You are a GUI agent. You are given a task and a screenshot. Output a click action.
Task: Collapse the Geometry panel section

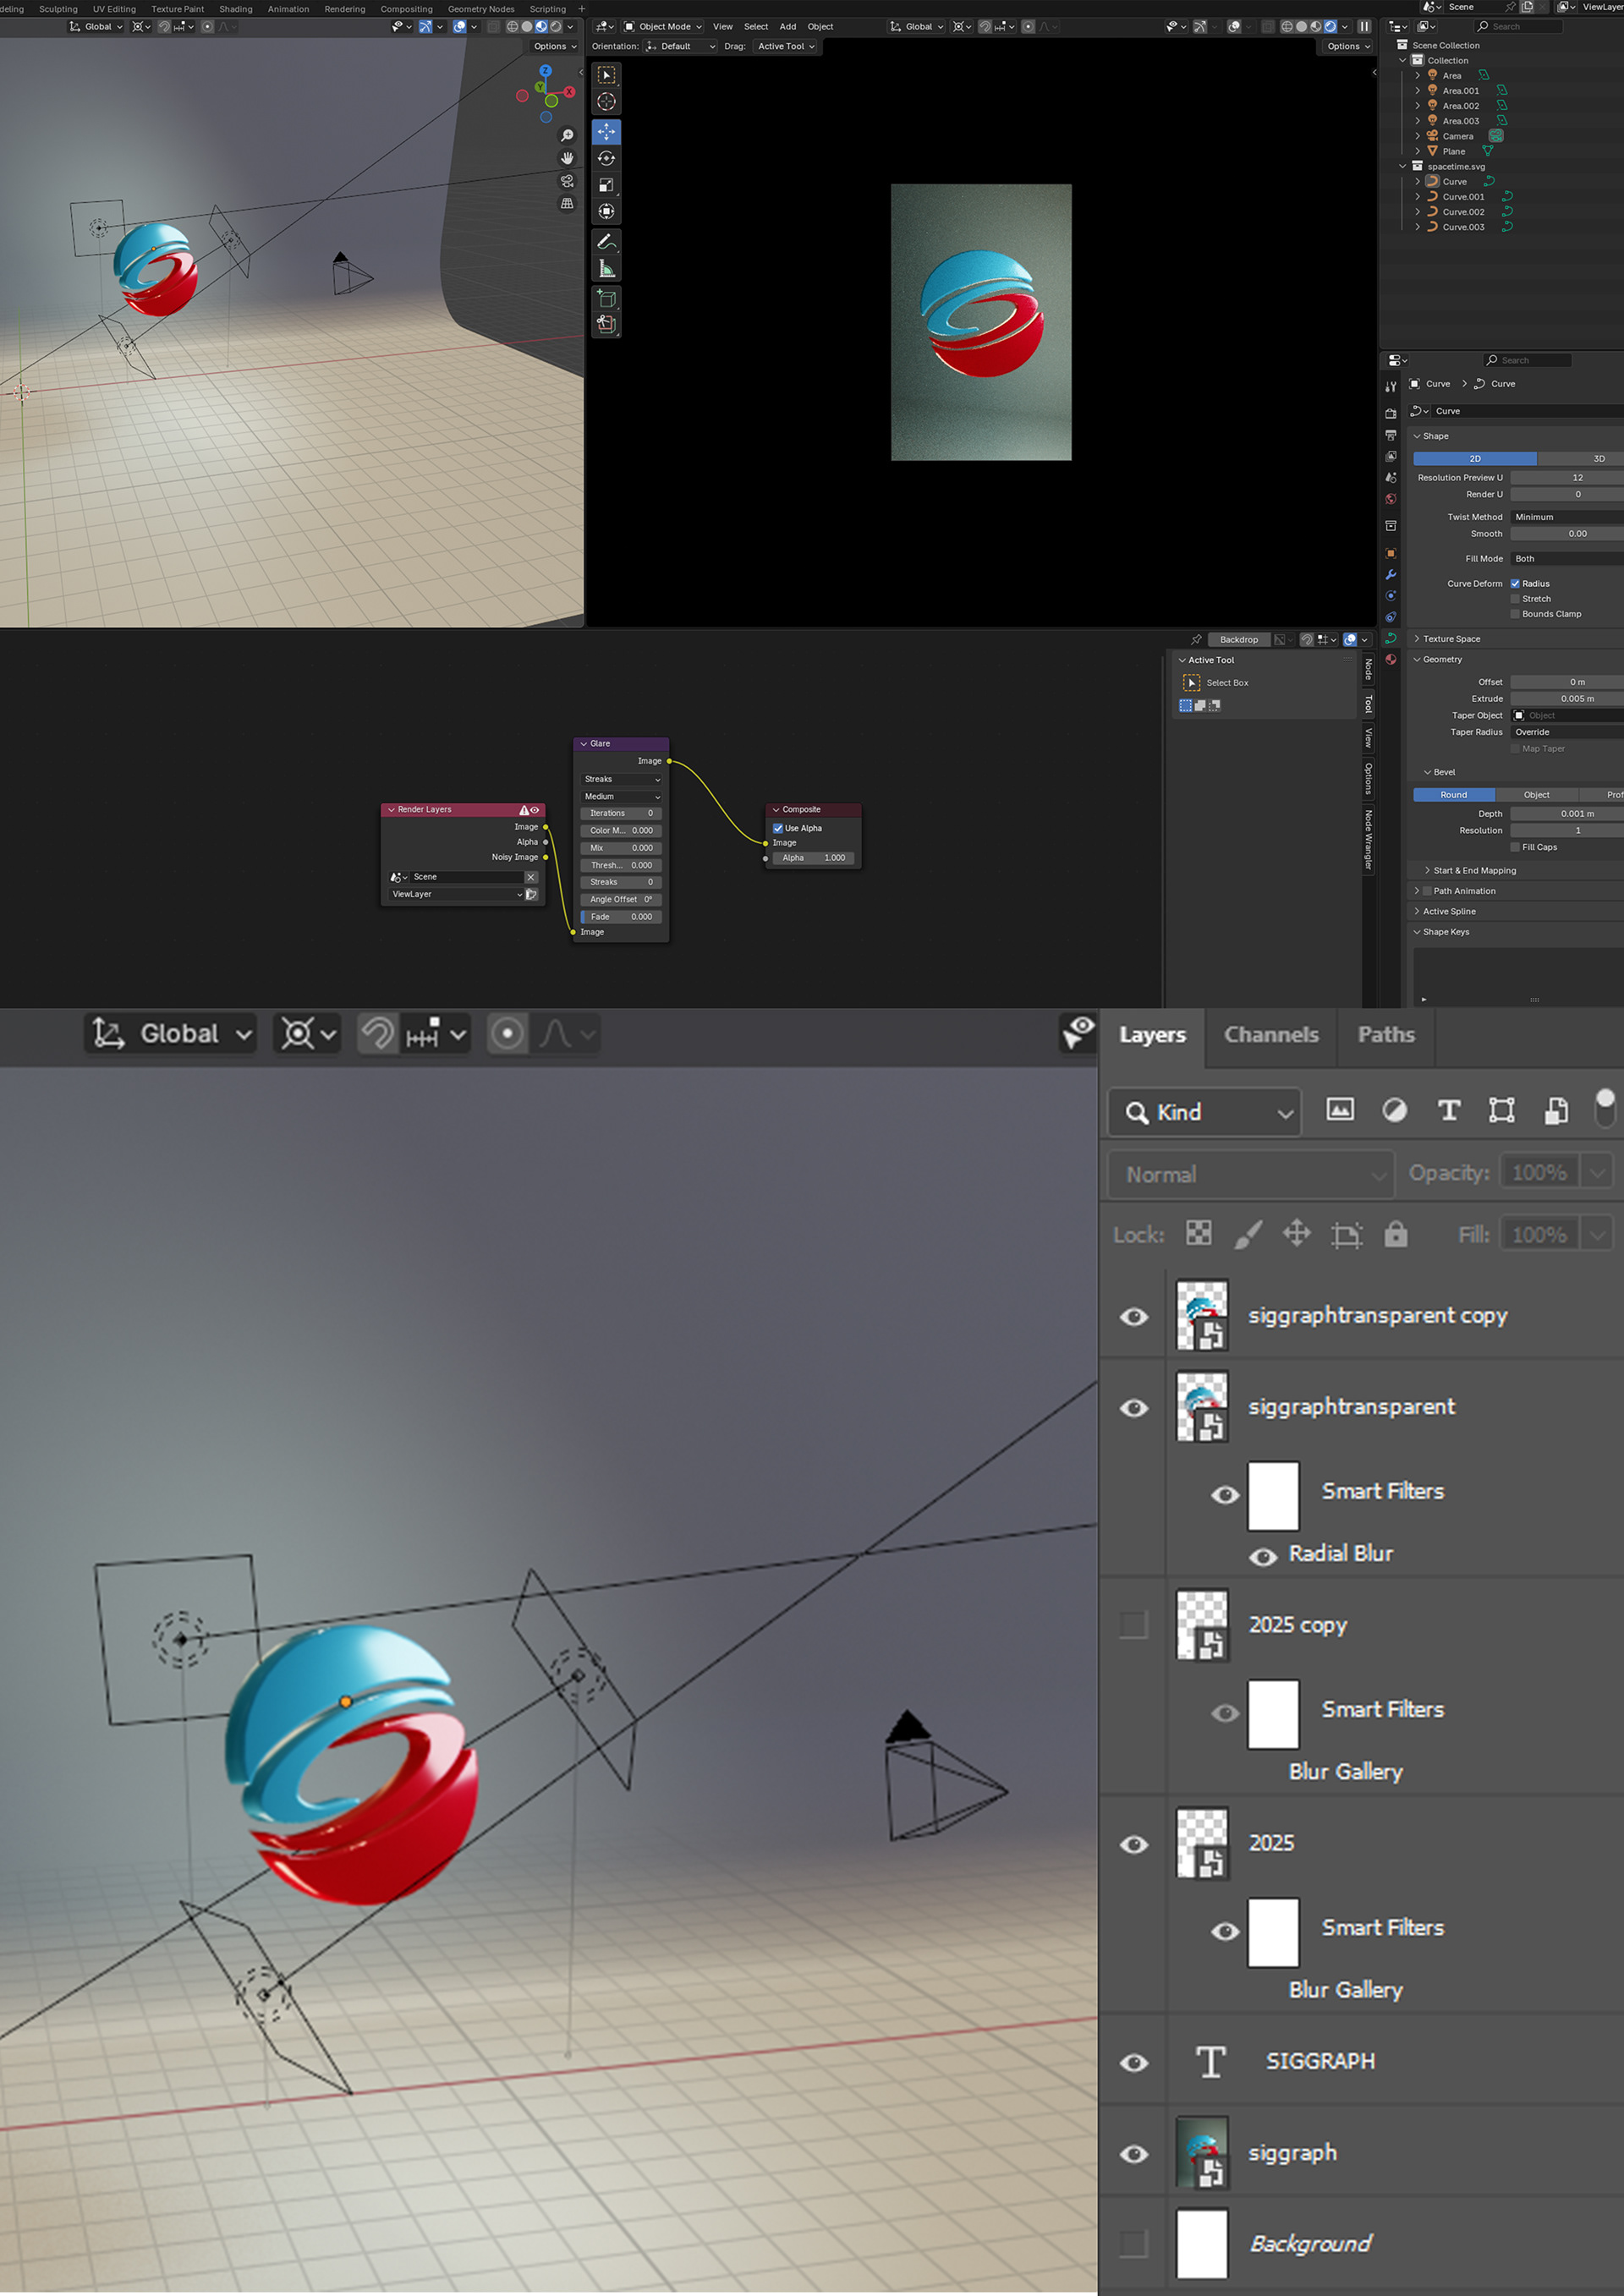tap(1441, 659)
